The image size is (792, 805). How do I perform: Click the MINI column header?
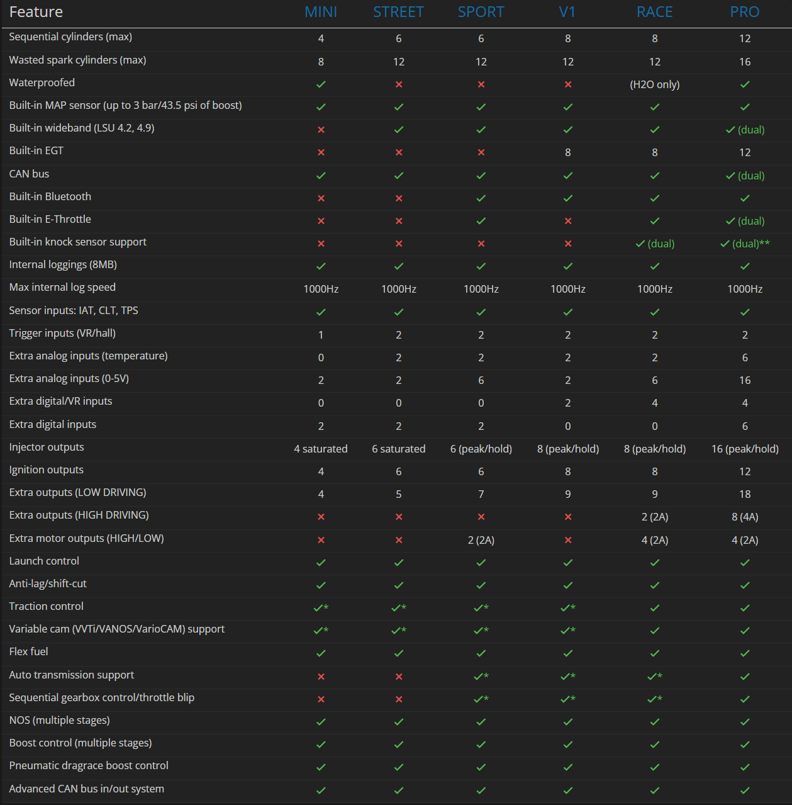(321, 12)
